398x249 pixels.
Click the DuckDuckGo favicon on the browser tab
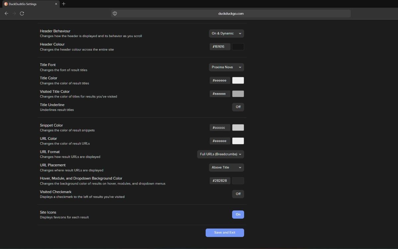pyautogui.click(x=5, y=4)
